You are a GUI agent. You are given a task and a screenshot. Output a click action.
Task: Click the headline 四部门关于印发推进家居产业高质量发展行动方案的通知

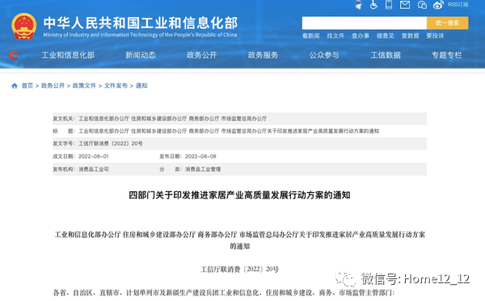point(240,195)
